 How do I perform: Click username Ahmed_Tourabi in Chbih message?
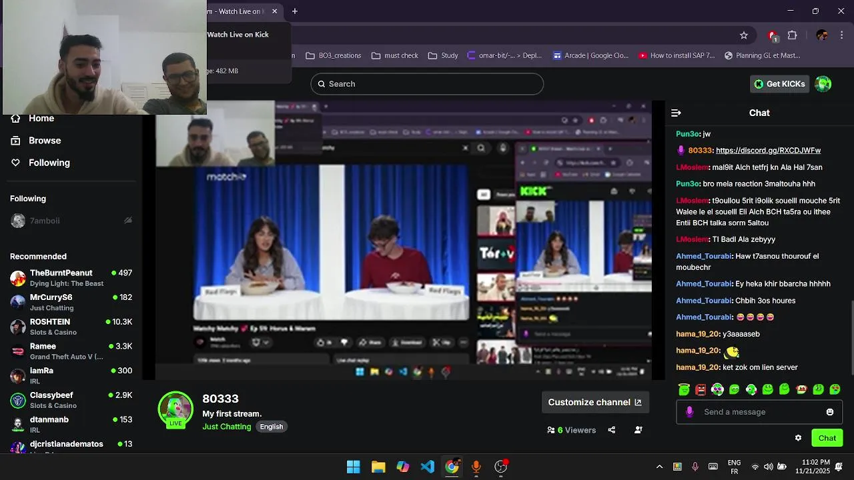coord(704,301)
